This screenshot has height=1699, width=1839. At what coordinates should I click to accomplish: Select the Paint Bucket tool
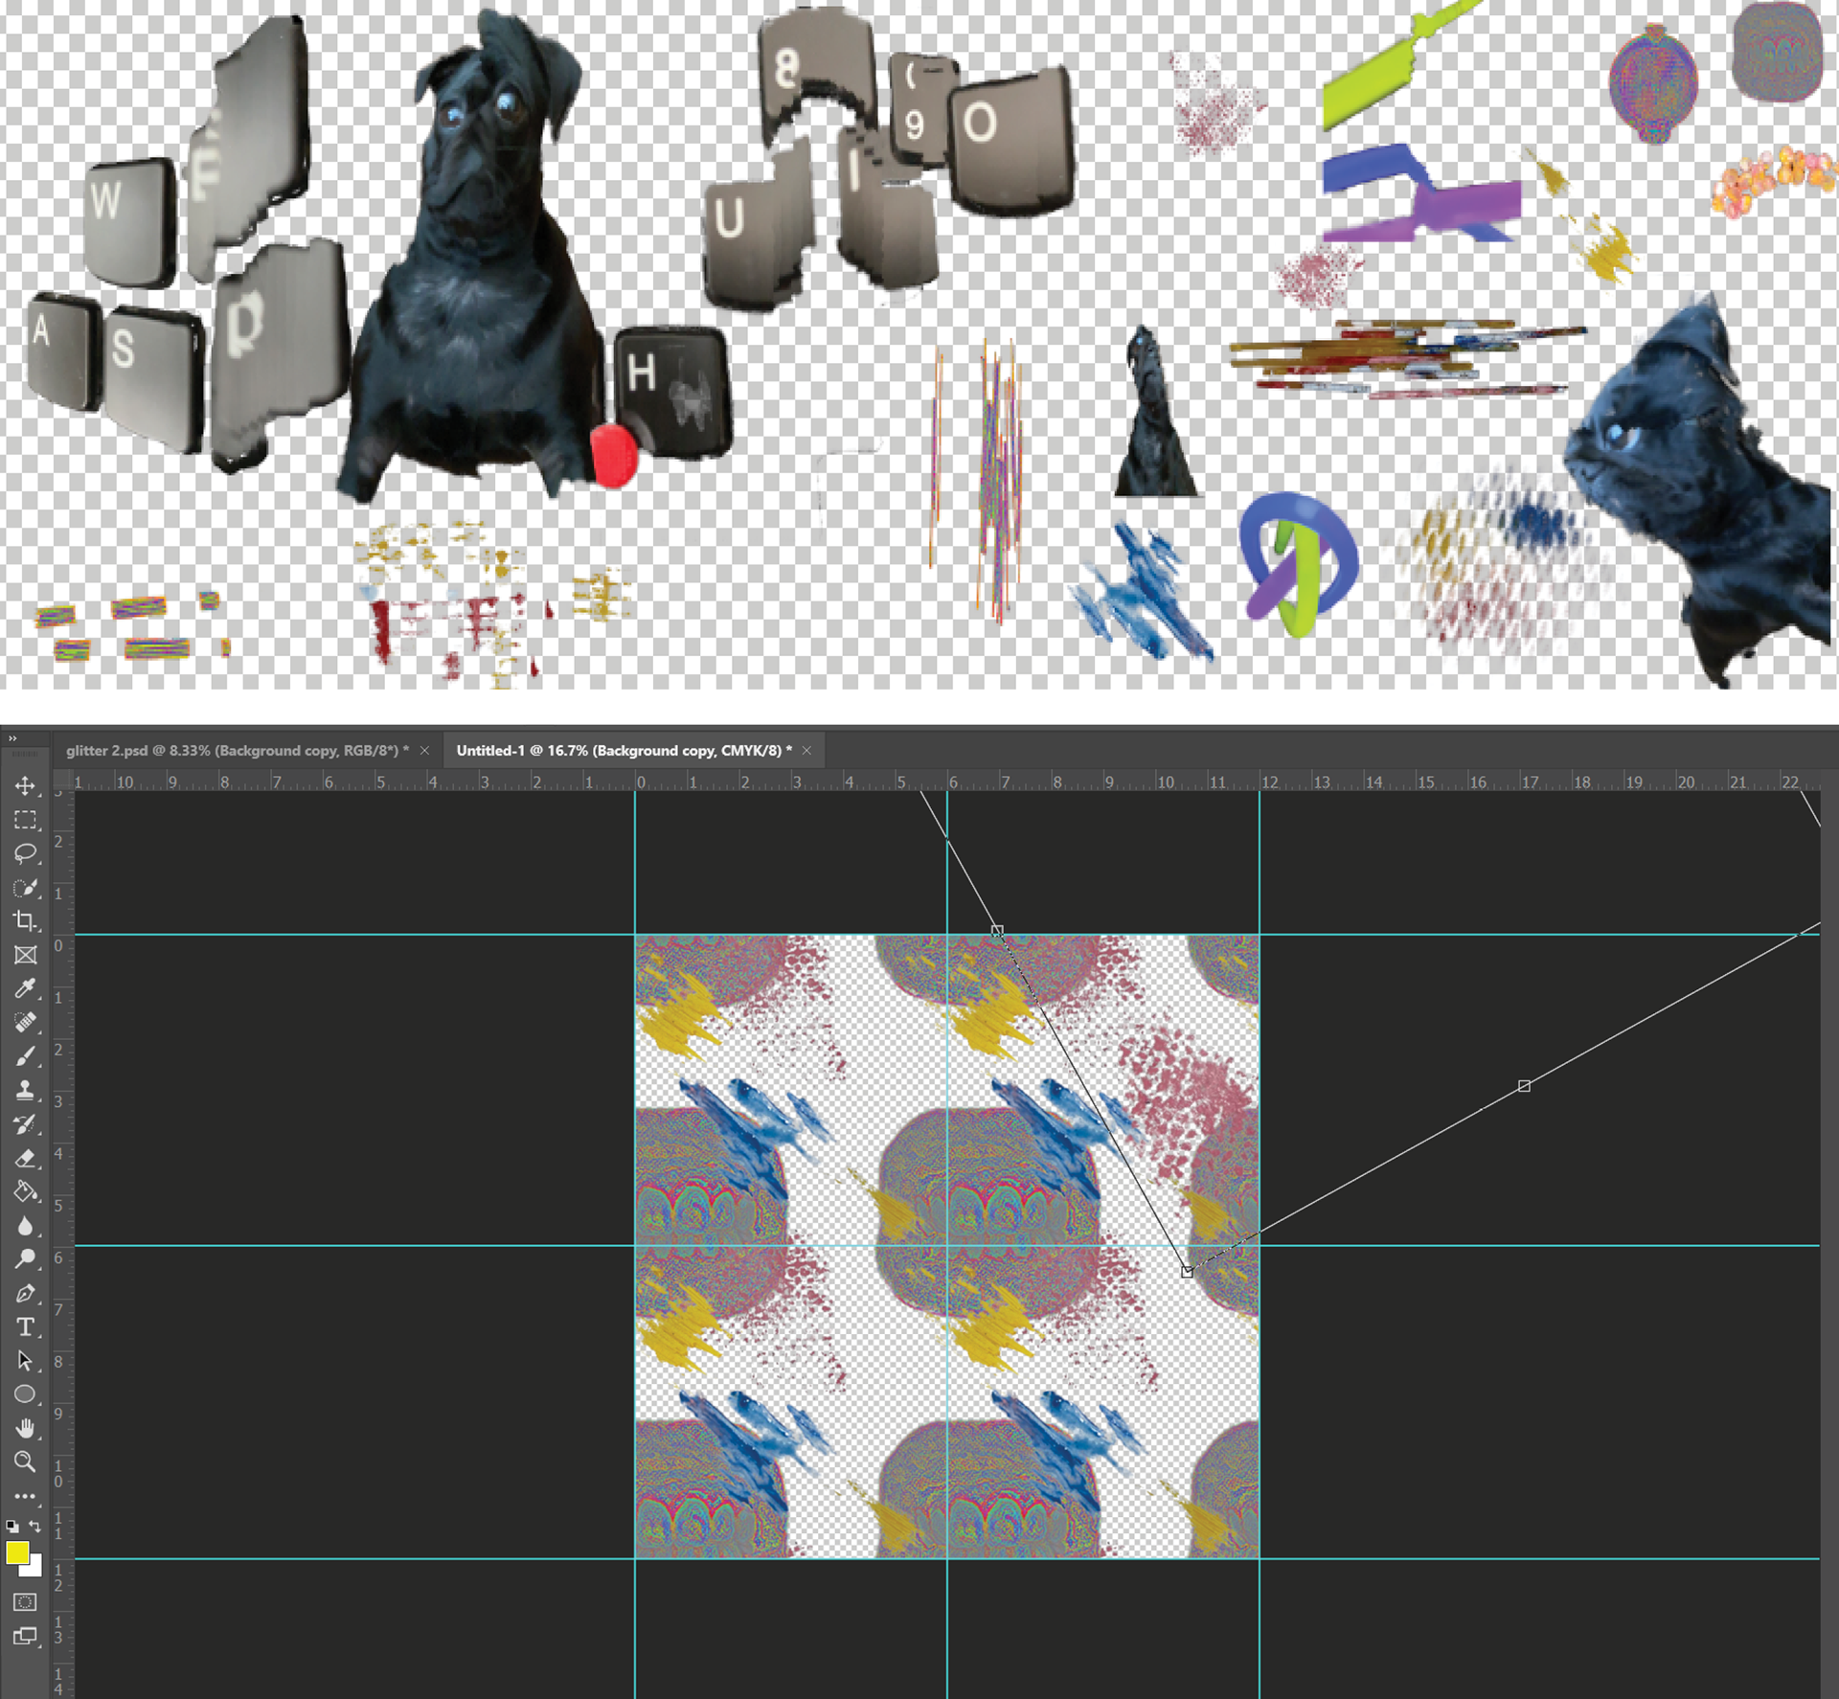click(x=25, y=1191)
